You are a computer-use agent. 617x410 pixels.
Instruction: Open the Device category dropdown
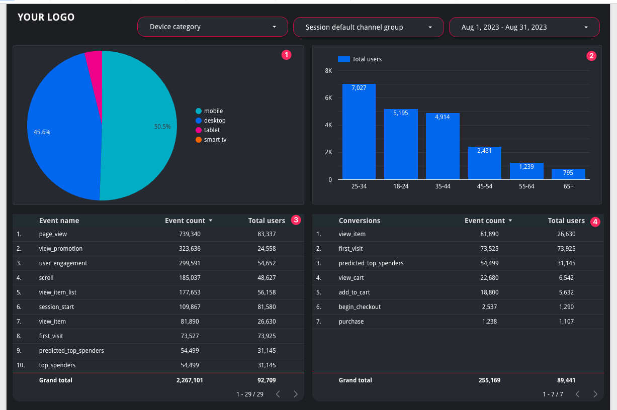[213, 27]
